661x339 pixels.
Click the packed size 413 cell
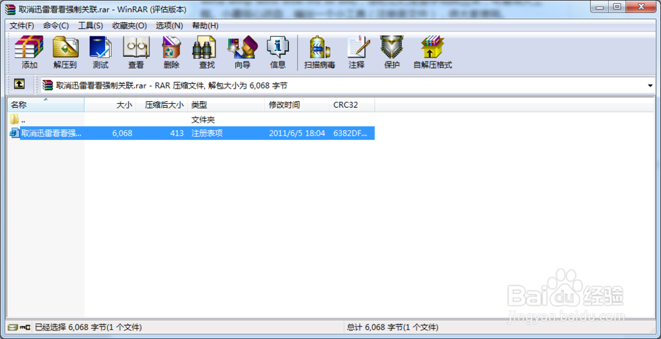[177, 133]
